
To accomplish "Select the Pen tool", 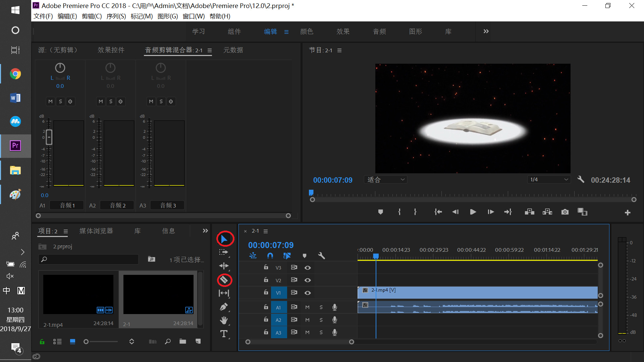I will (224, 307).
